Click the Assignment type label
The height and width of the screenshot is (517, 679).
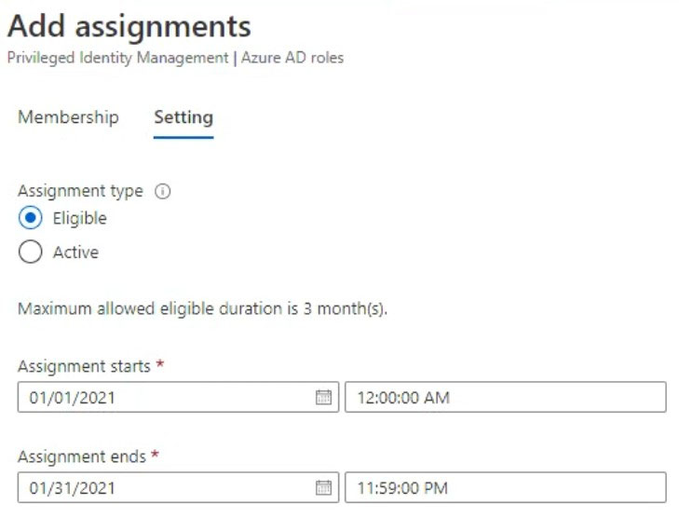(x=80, y=191)
